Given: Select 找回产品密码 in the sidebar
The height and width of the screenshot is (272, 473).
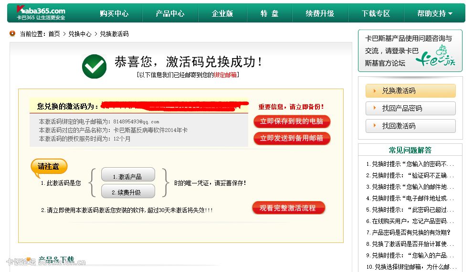Looking at the screenshot, I should (410, 108).
